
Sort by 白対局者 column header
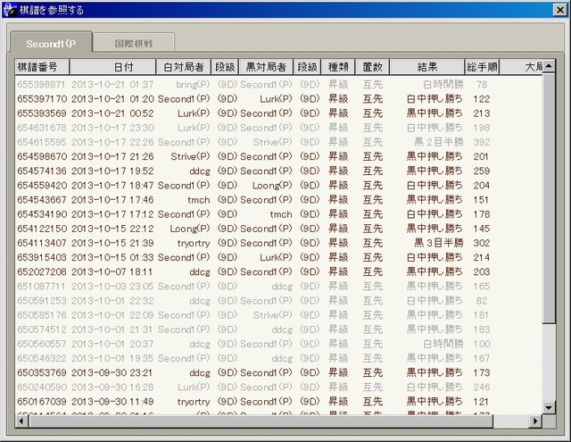pos(183,67)
